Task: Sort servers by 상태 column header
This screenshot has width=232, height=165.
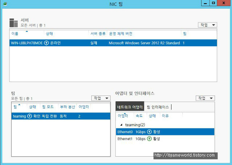Action: click(x=49, y=34)
